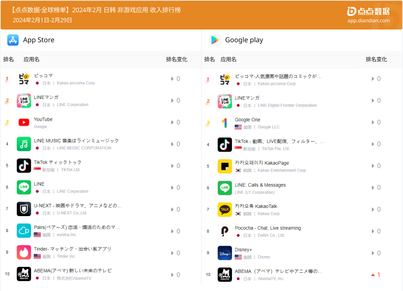Image resolution: width=403 pixels, height=291 pixels.
Task: Click the App Store 应用名 column header
Action: pyautogui.click(x=32, y=59)
